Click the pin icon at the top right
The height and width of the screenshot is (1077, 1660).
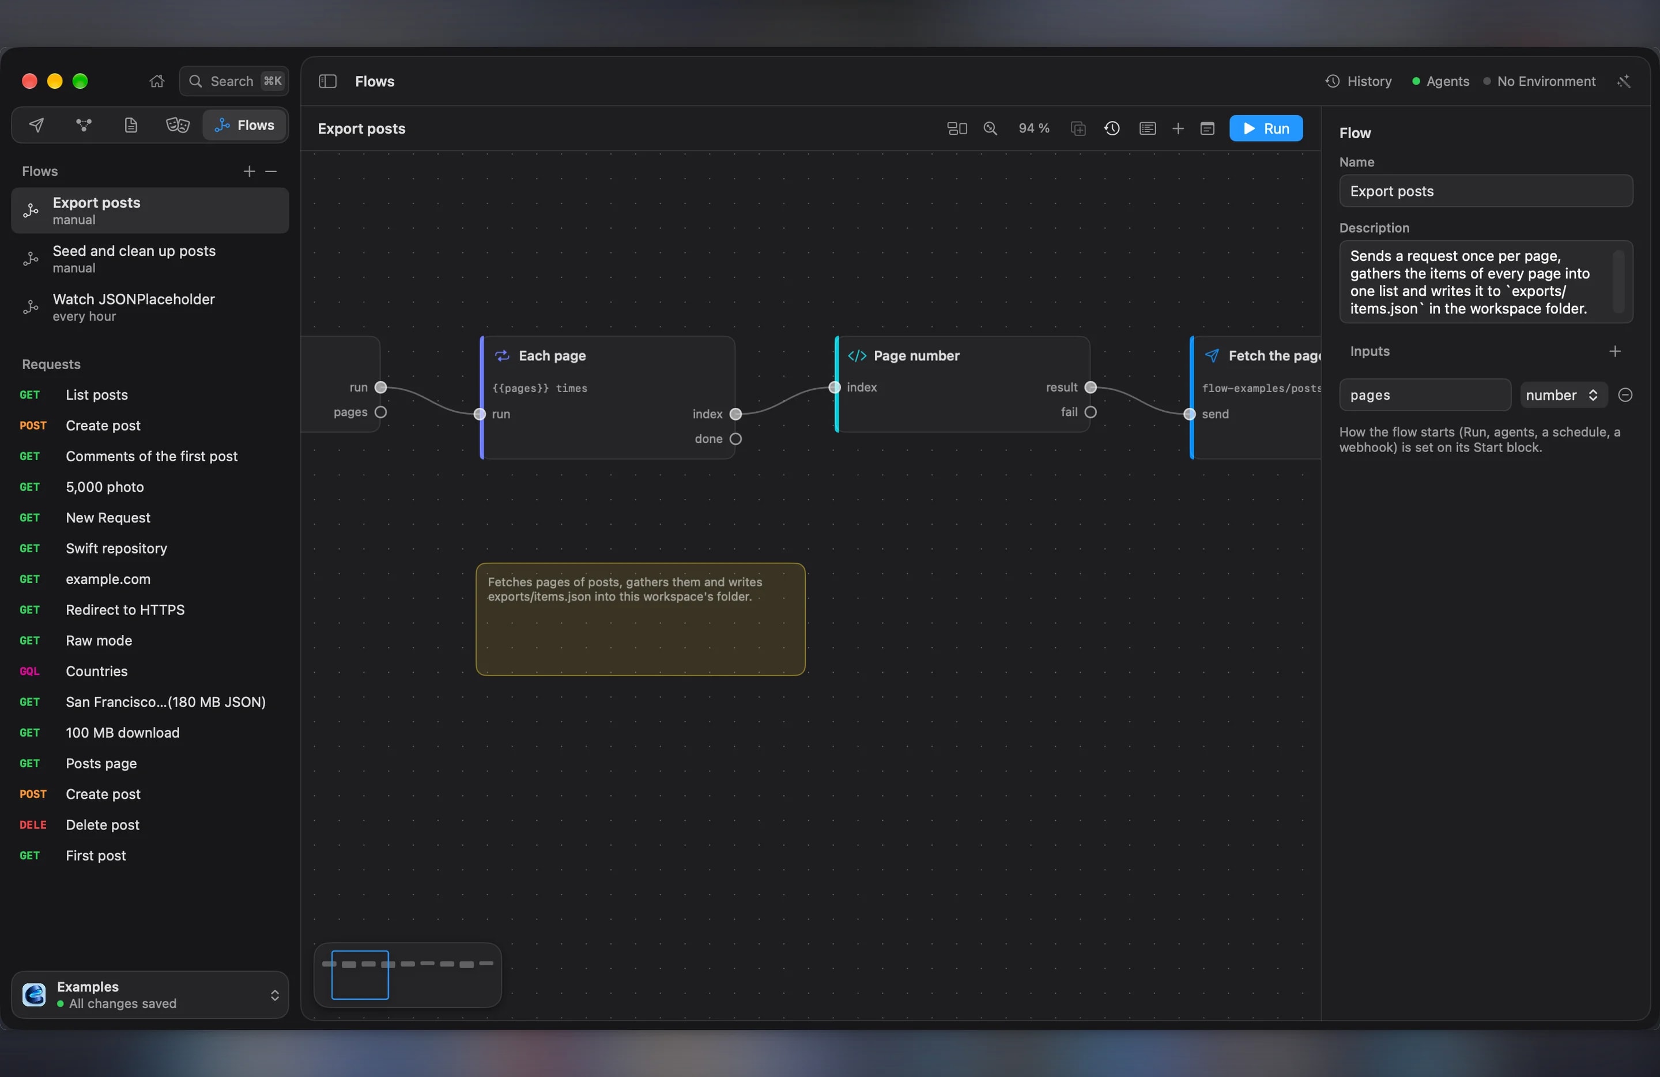1624,82
